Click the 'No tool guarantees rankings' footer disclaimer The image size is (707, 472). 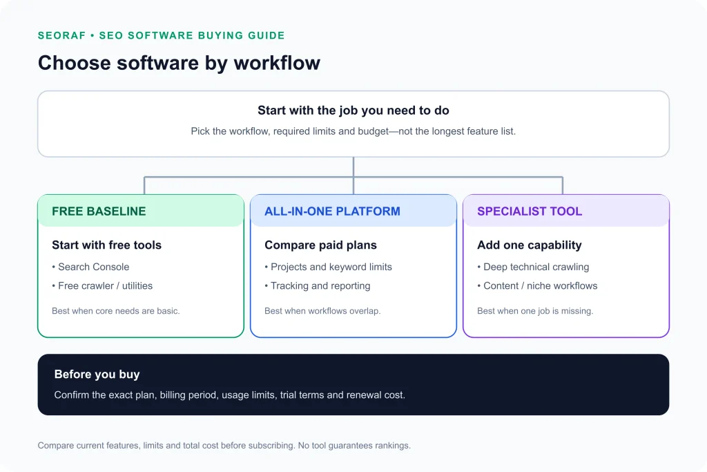pyautogui.click(x=354, y=446)
